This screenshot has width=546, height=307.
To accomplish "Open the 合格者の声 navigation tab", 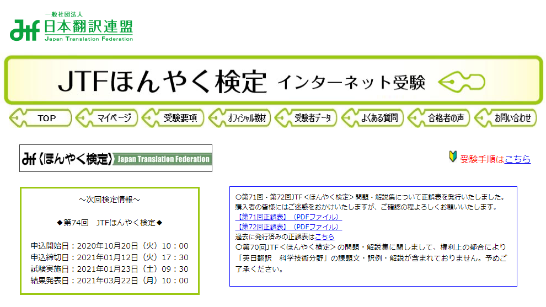I will click(439, 118).
